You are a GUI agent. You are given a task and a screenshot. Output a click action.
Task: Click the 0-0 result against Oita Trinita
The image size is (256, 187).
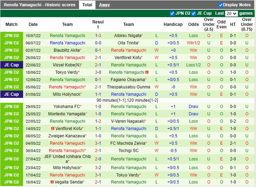(98, 43)
